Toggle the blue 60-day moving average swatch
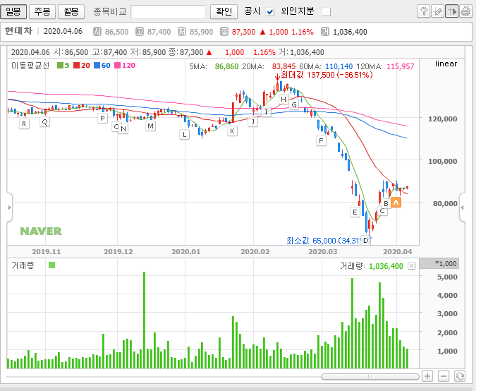Image resolution: width=481 pixels, height=391 pixels. 97,66
